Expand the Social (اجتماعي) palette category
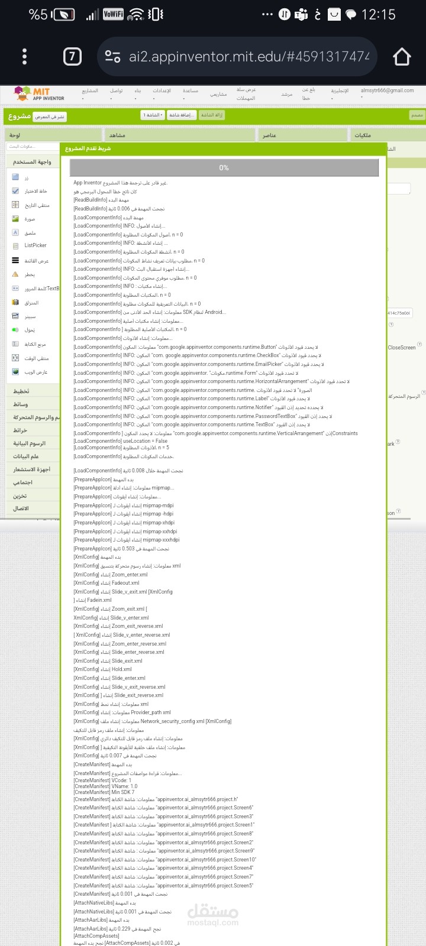This screenshot has width=426, height=946. click(33, 482)
